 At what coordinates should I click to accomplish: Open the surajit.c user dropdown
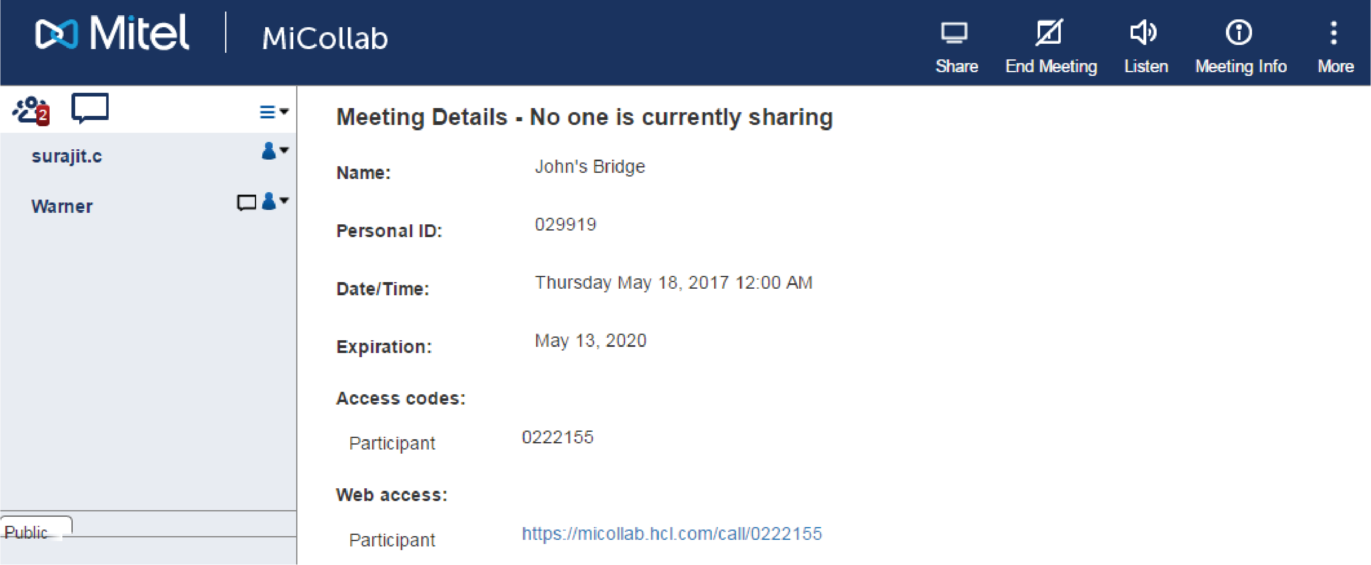point(275,151)
